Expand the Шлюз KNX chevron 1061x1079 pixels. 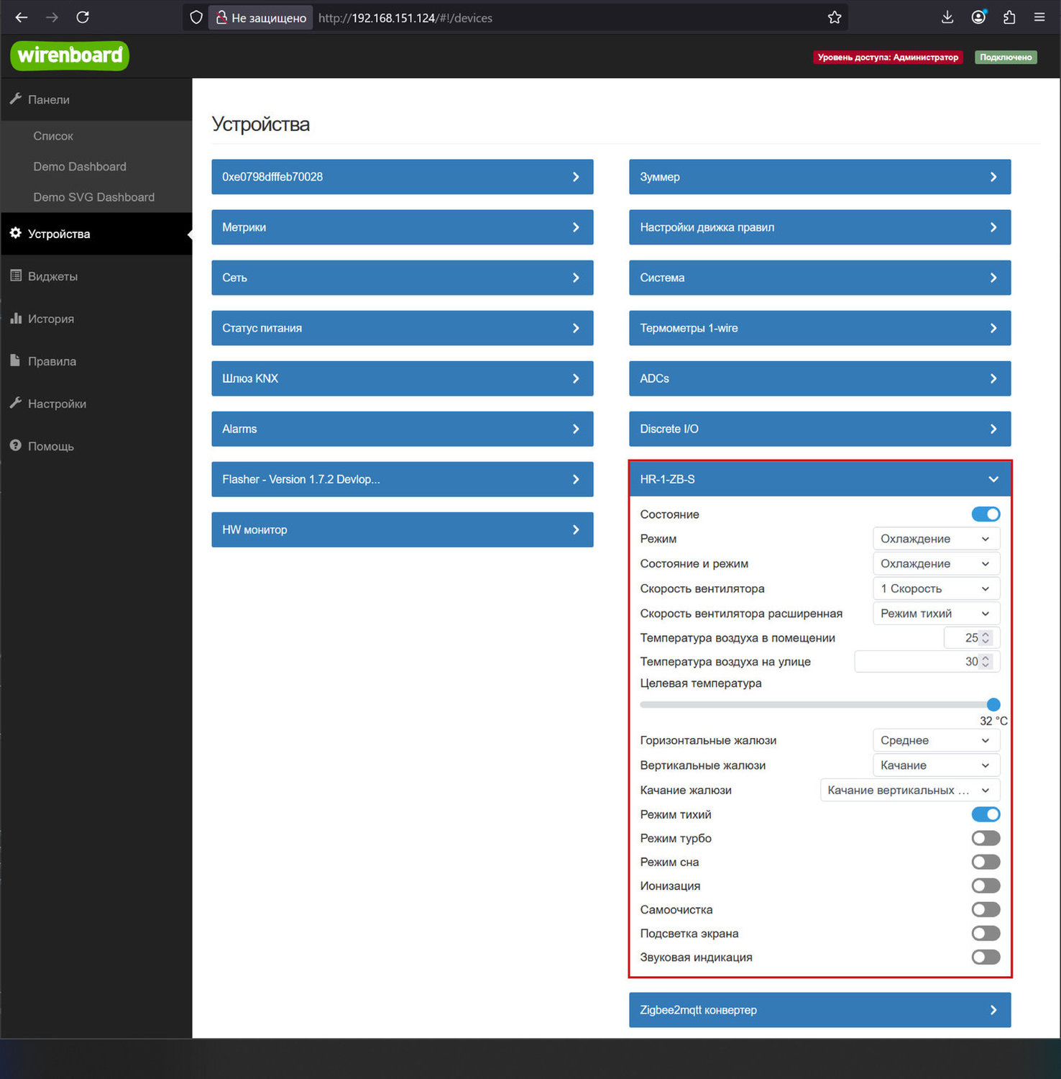pyautogui.click(x=576, y=378)
